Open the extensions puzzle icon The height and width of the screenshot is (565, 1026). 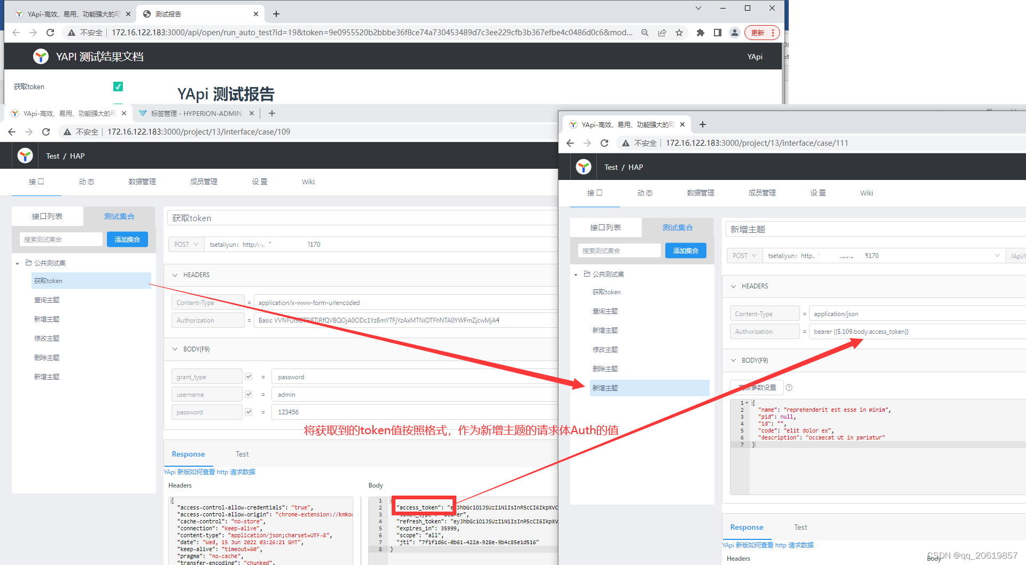(701, 33)
